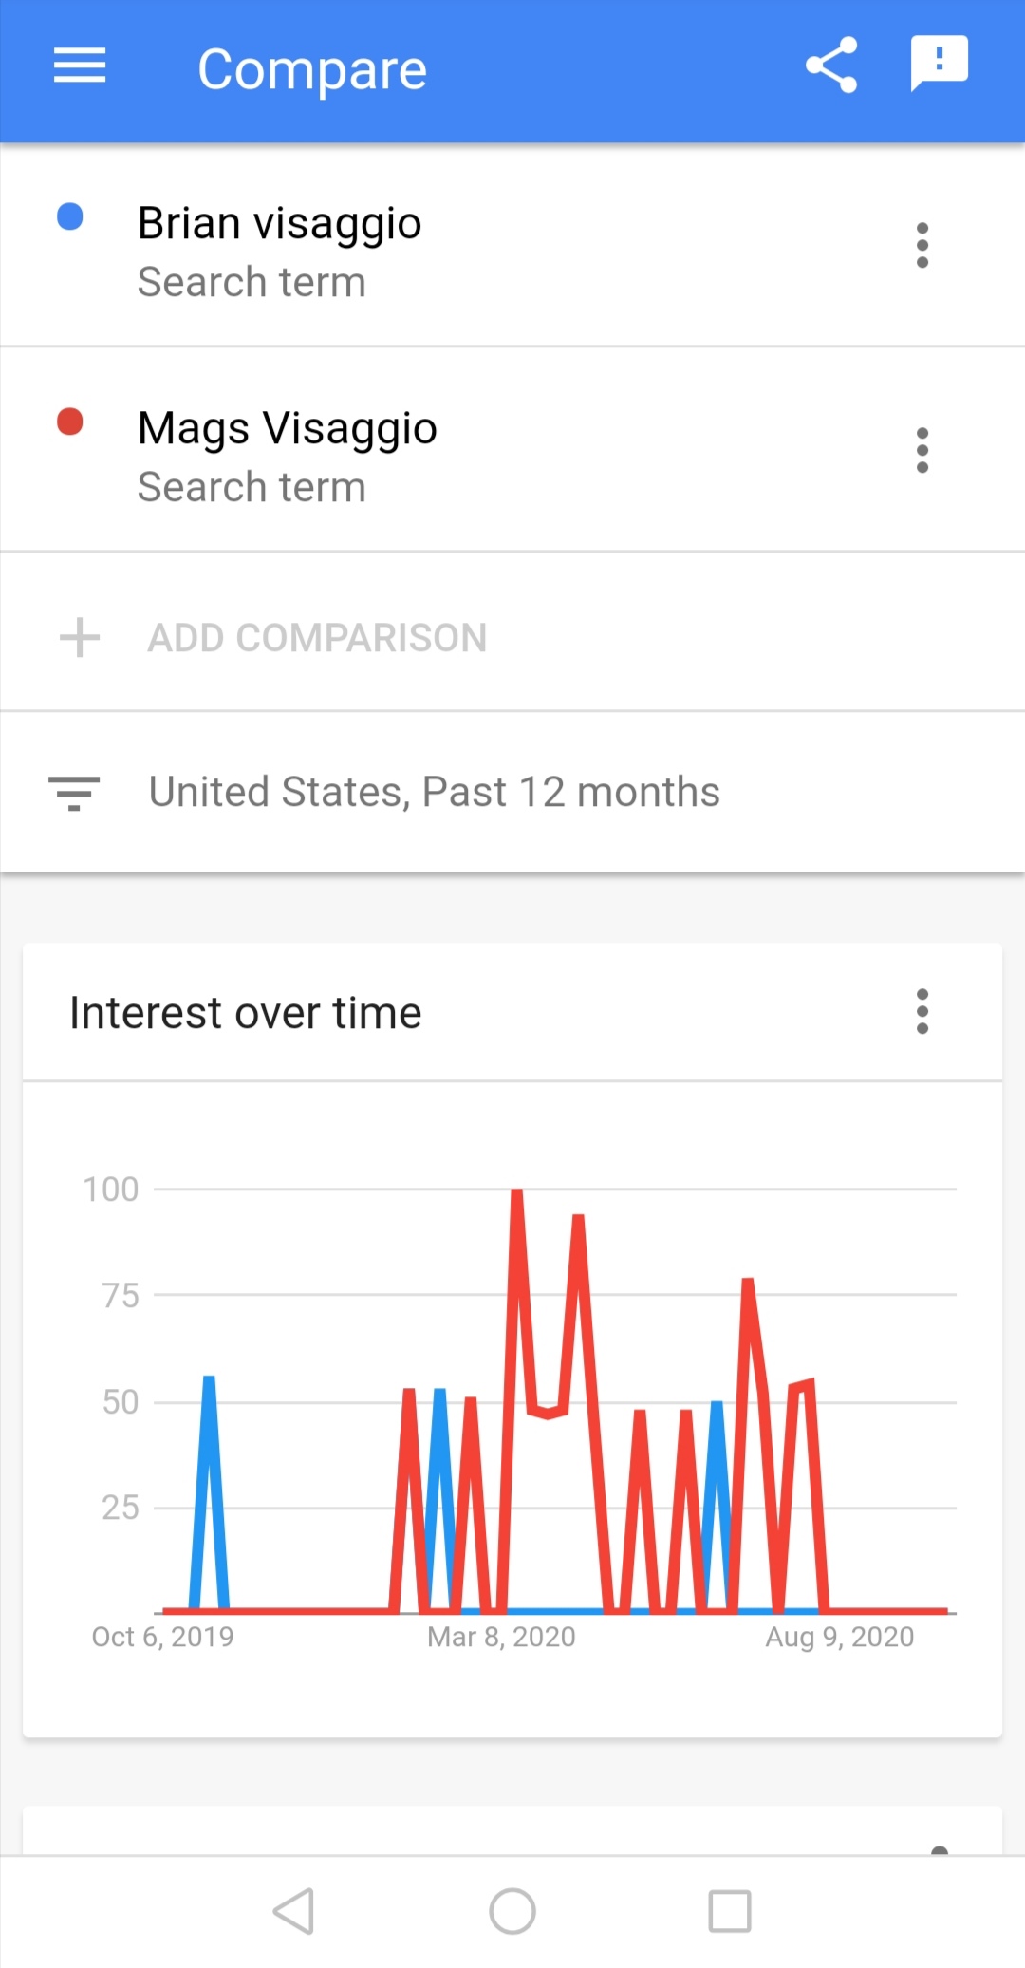Open United States, Past 12 months filters
1025x1968 pixels.
512,792
